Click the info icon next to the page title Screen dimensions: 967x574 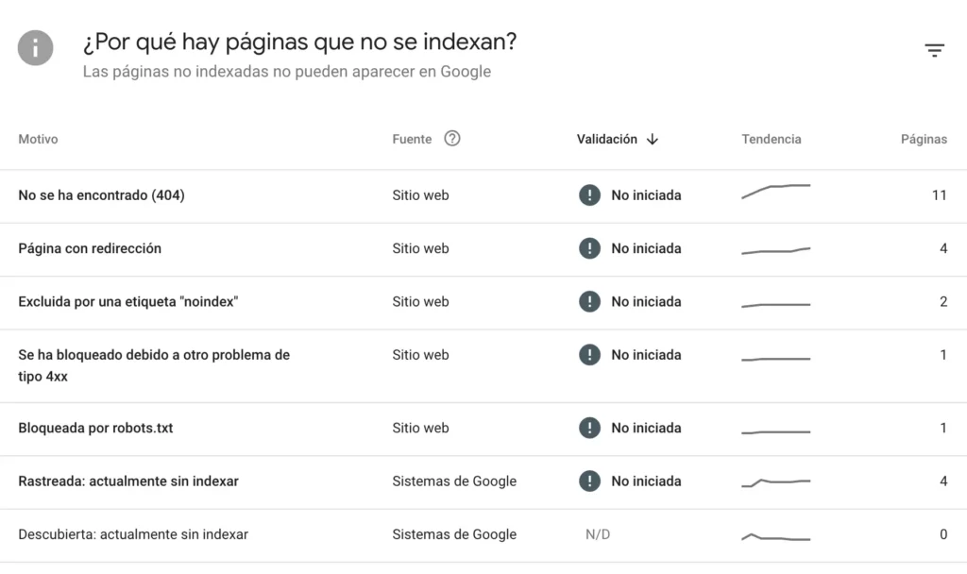(35, 48)
